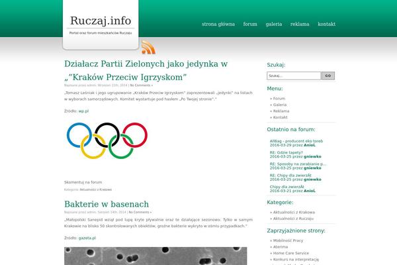
Task: Open No Comments link under Kraków Przeciw Igrzyskom post
Action: point(142,85)
